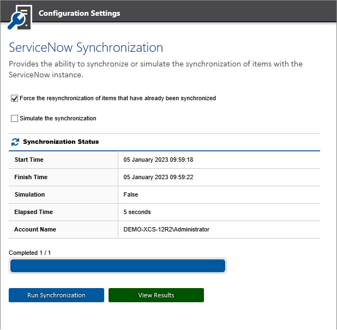Select the DEMO-XCS-12R2\Administrator account name

(166, 229)
